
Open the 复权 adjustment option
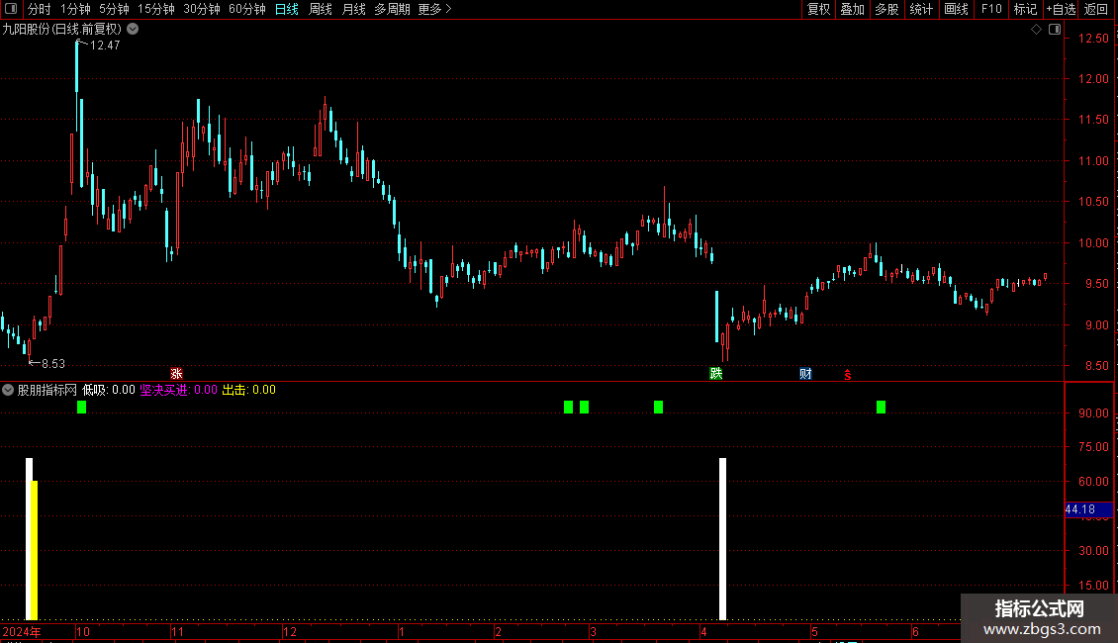pos(818,9)
